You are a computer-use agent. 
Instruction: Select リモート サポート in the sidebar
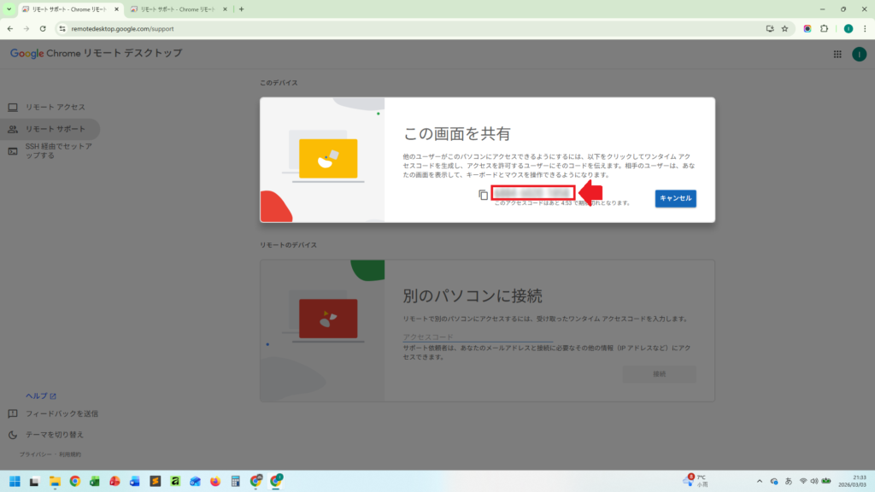coord(55,129)
